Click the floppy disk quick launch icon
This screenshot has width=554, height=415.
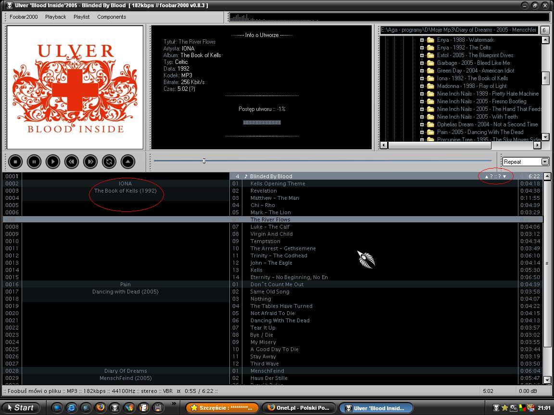158,408
